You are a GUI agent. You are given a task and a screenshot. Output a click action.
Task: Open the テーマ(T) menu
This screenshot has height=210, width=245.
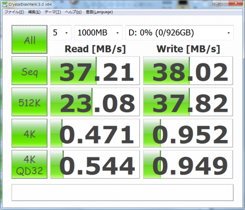coord(53,12)
